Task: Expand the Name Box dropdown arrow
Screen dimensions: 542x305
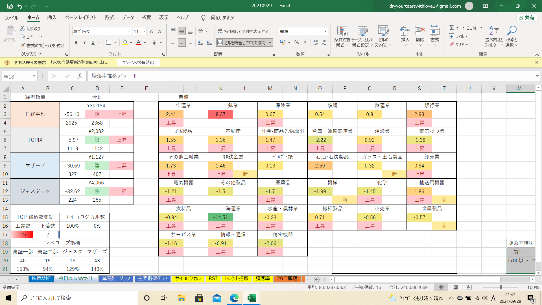Action: (34, 76)
